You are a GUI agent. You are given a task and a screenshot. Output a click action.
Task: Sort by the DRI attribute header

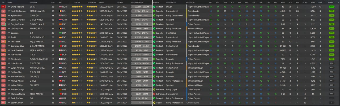[275, 2]
